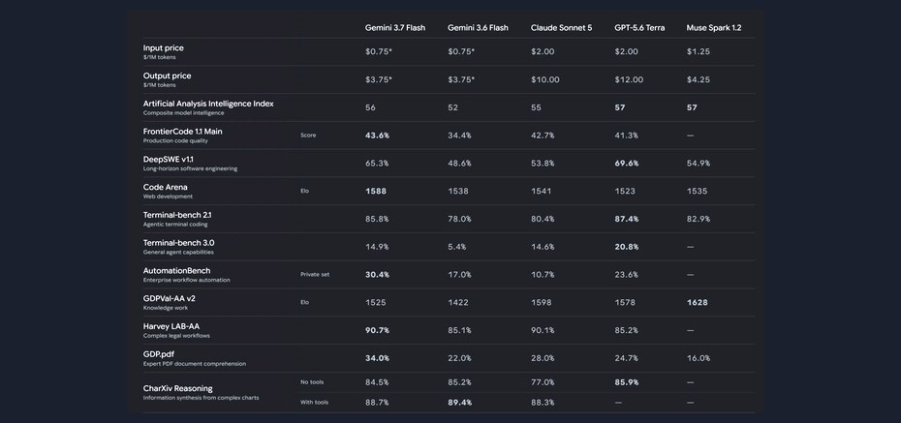Click CharXiv with-tools score 89.4%
Image resolution: width=901 pixels, height=423 pixels.
point(459,403)
